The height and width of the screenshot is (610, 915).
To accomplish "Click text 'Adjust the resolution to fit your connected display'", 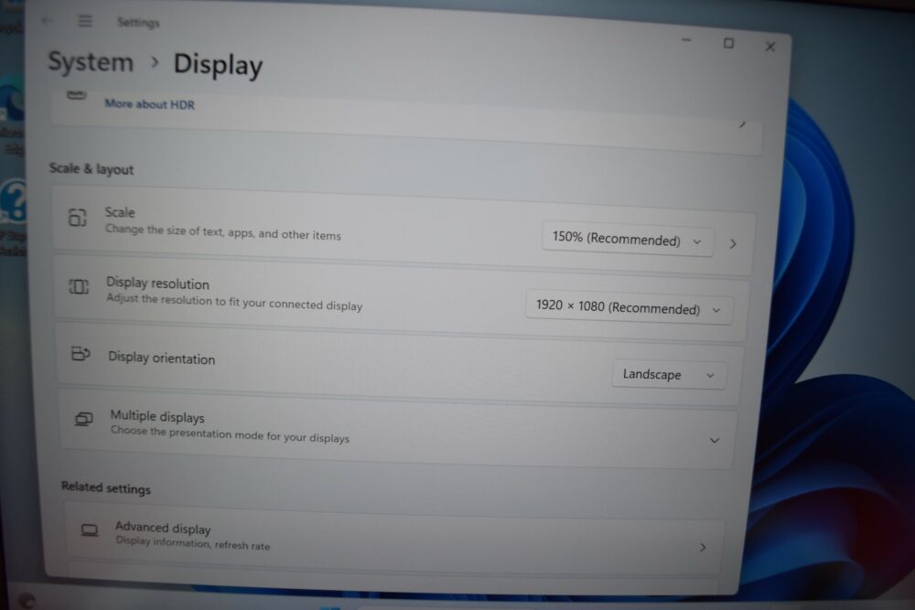I will point(234,302).
